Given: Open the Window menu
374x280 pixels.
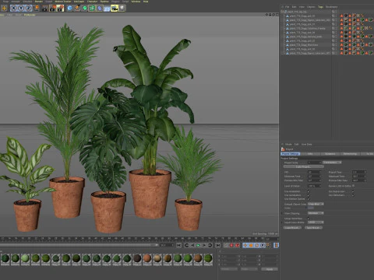Looking at the screenshot, I should click(x=136, y=2).
